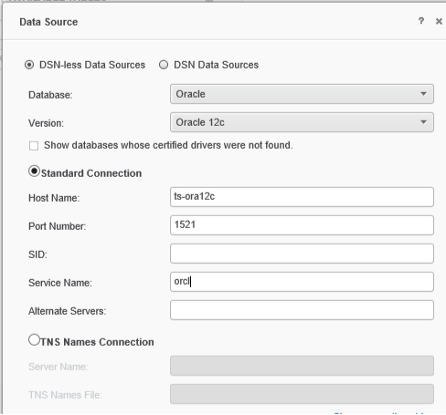
Task: Expand the Database dropdown arrow
Action: click(x=423, y=94)
